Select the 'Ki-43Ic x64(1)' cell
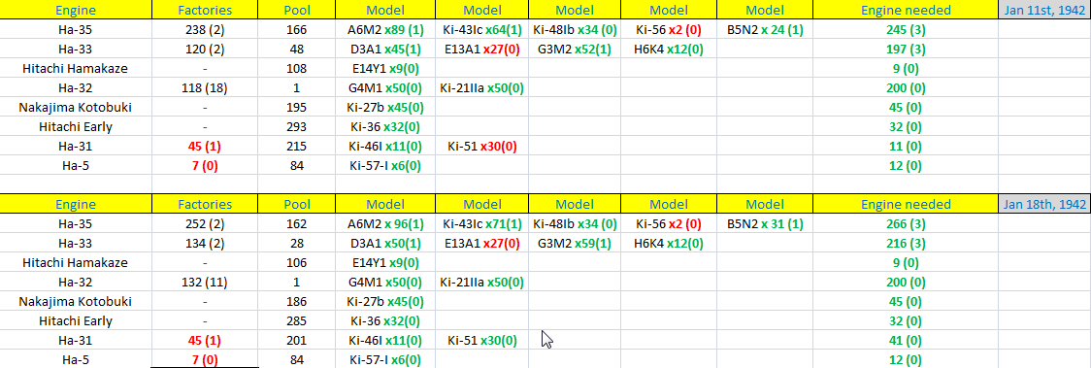Screen dimensions: 1091x368 (x=481, y=30)
